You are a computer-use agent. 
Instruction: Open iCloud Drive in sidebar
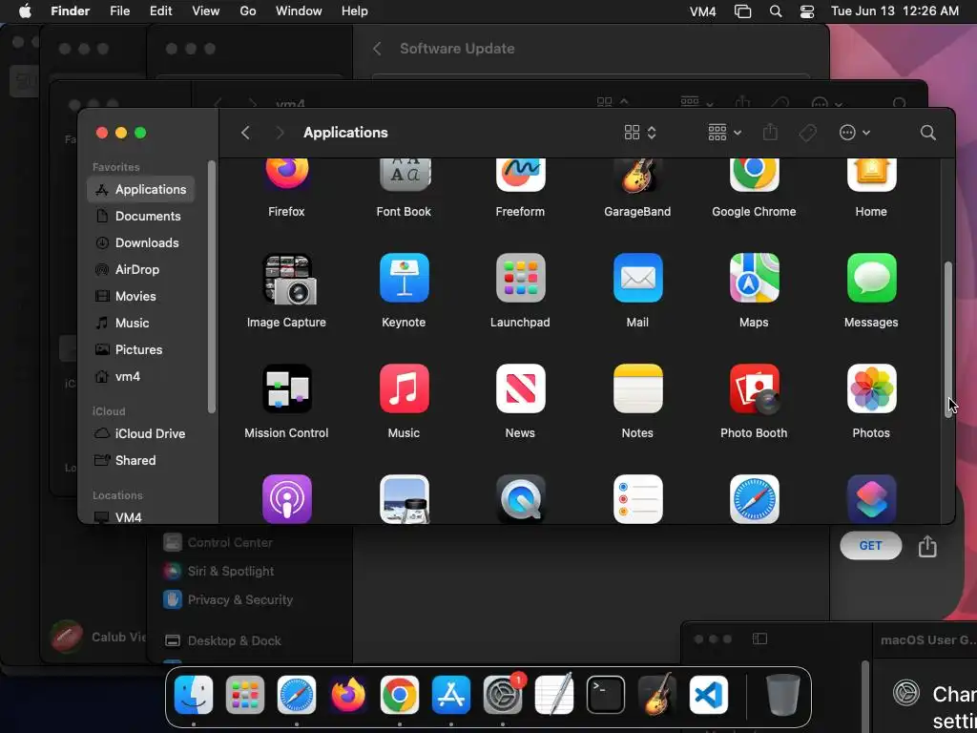pos(141,434)
